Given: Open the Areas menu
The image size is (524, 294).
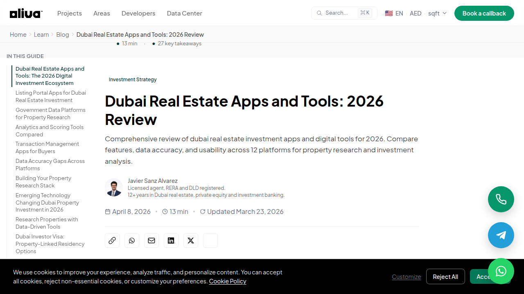Looking at the screenshot, I should (x=102, y=13).
